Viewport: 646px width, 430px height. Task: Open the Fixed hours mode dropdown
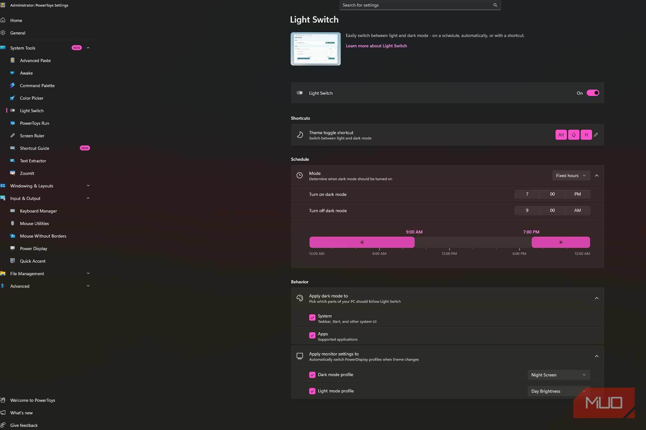(x=571, y=176)
